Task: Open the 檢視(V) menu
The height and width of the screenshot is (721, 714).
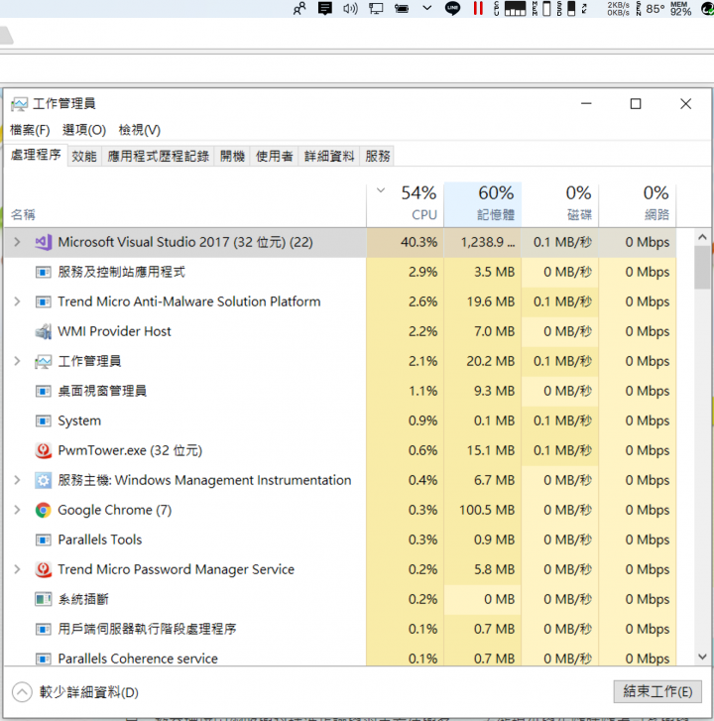Action: (x=139, y=130)
